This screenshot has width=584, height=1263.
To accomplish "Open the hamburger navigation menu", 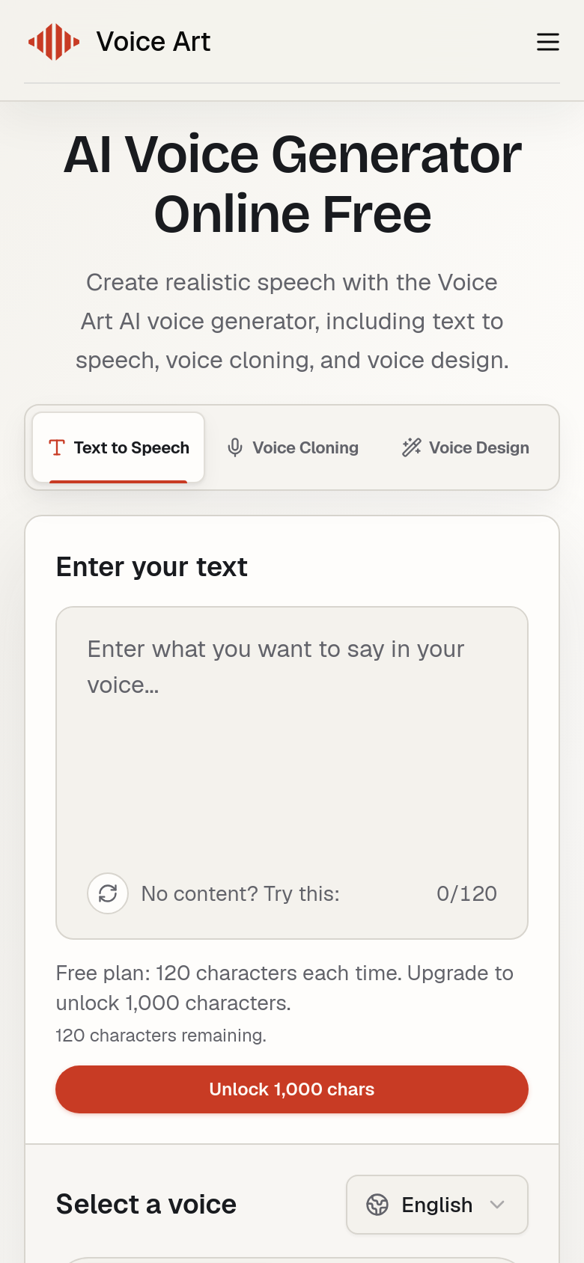I will (548, 42).
